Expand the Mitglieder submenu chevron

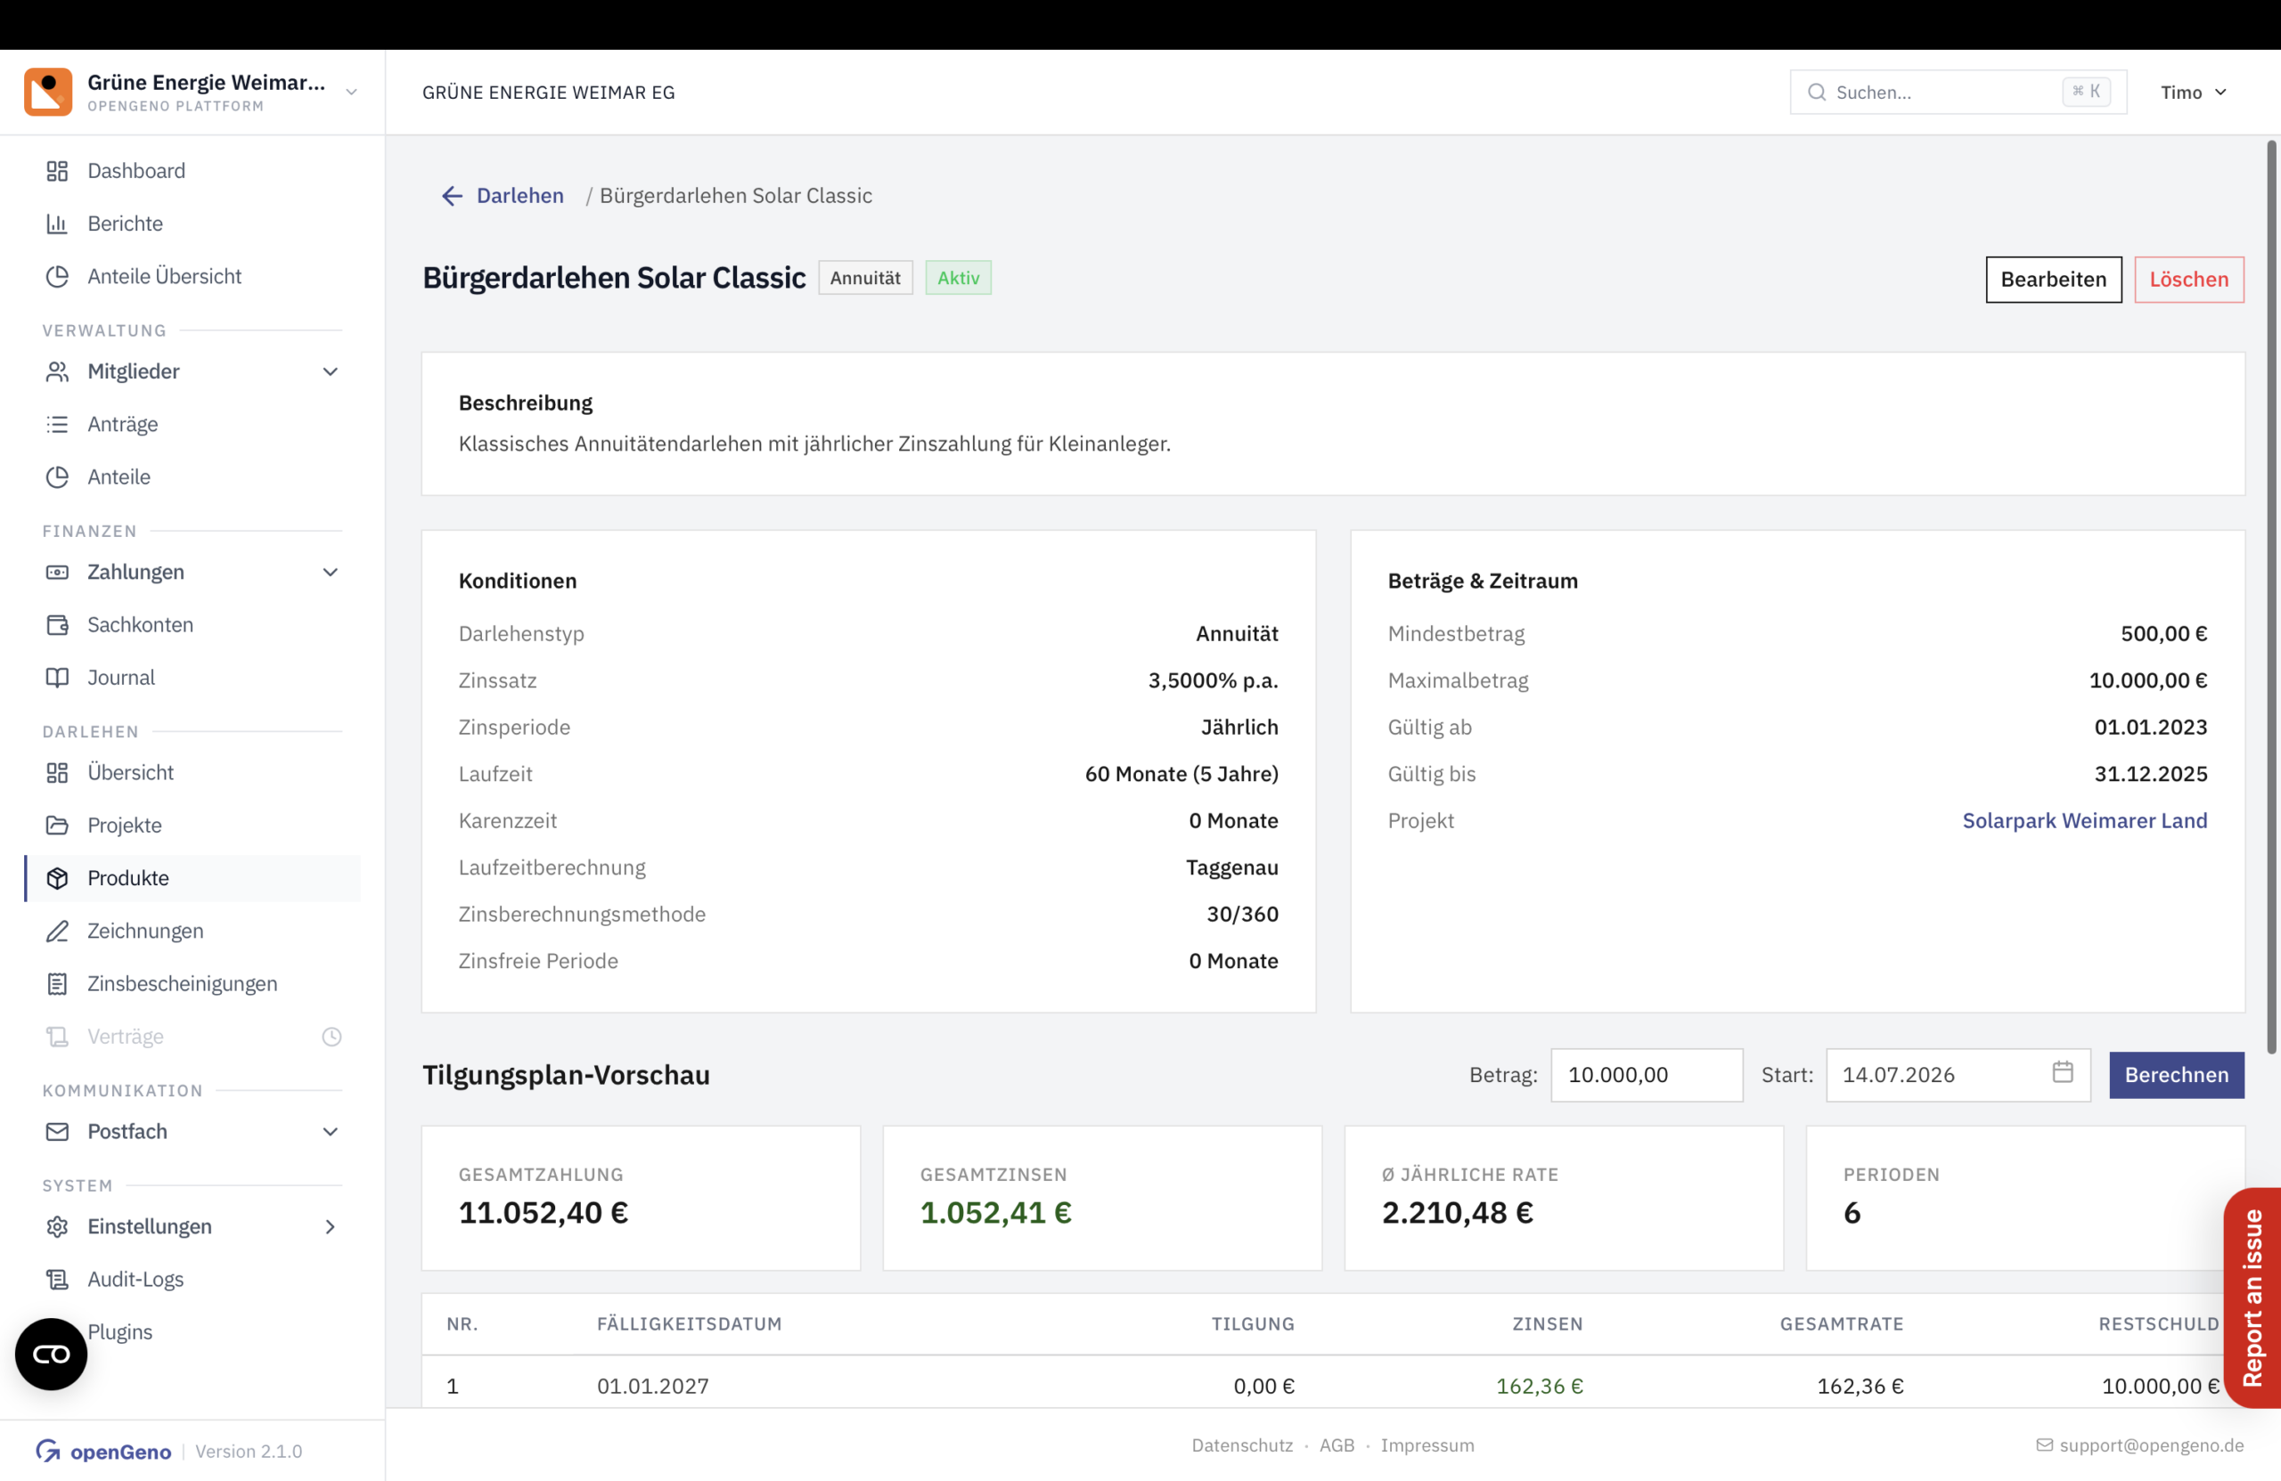tap(331, 371)
